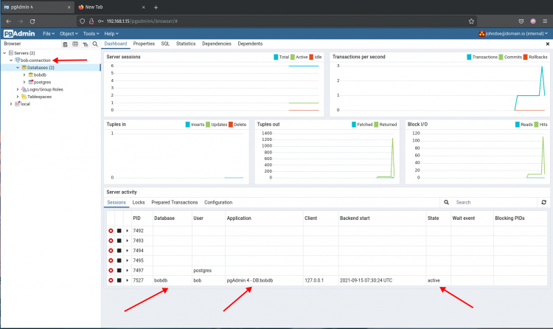Switch to the SQL tab
Viewport: 553px width, 329px height.
point(165,44)
